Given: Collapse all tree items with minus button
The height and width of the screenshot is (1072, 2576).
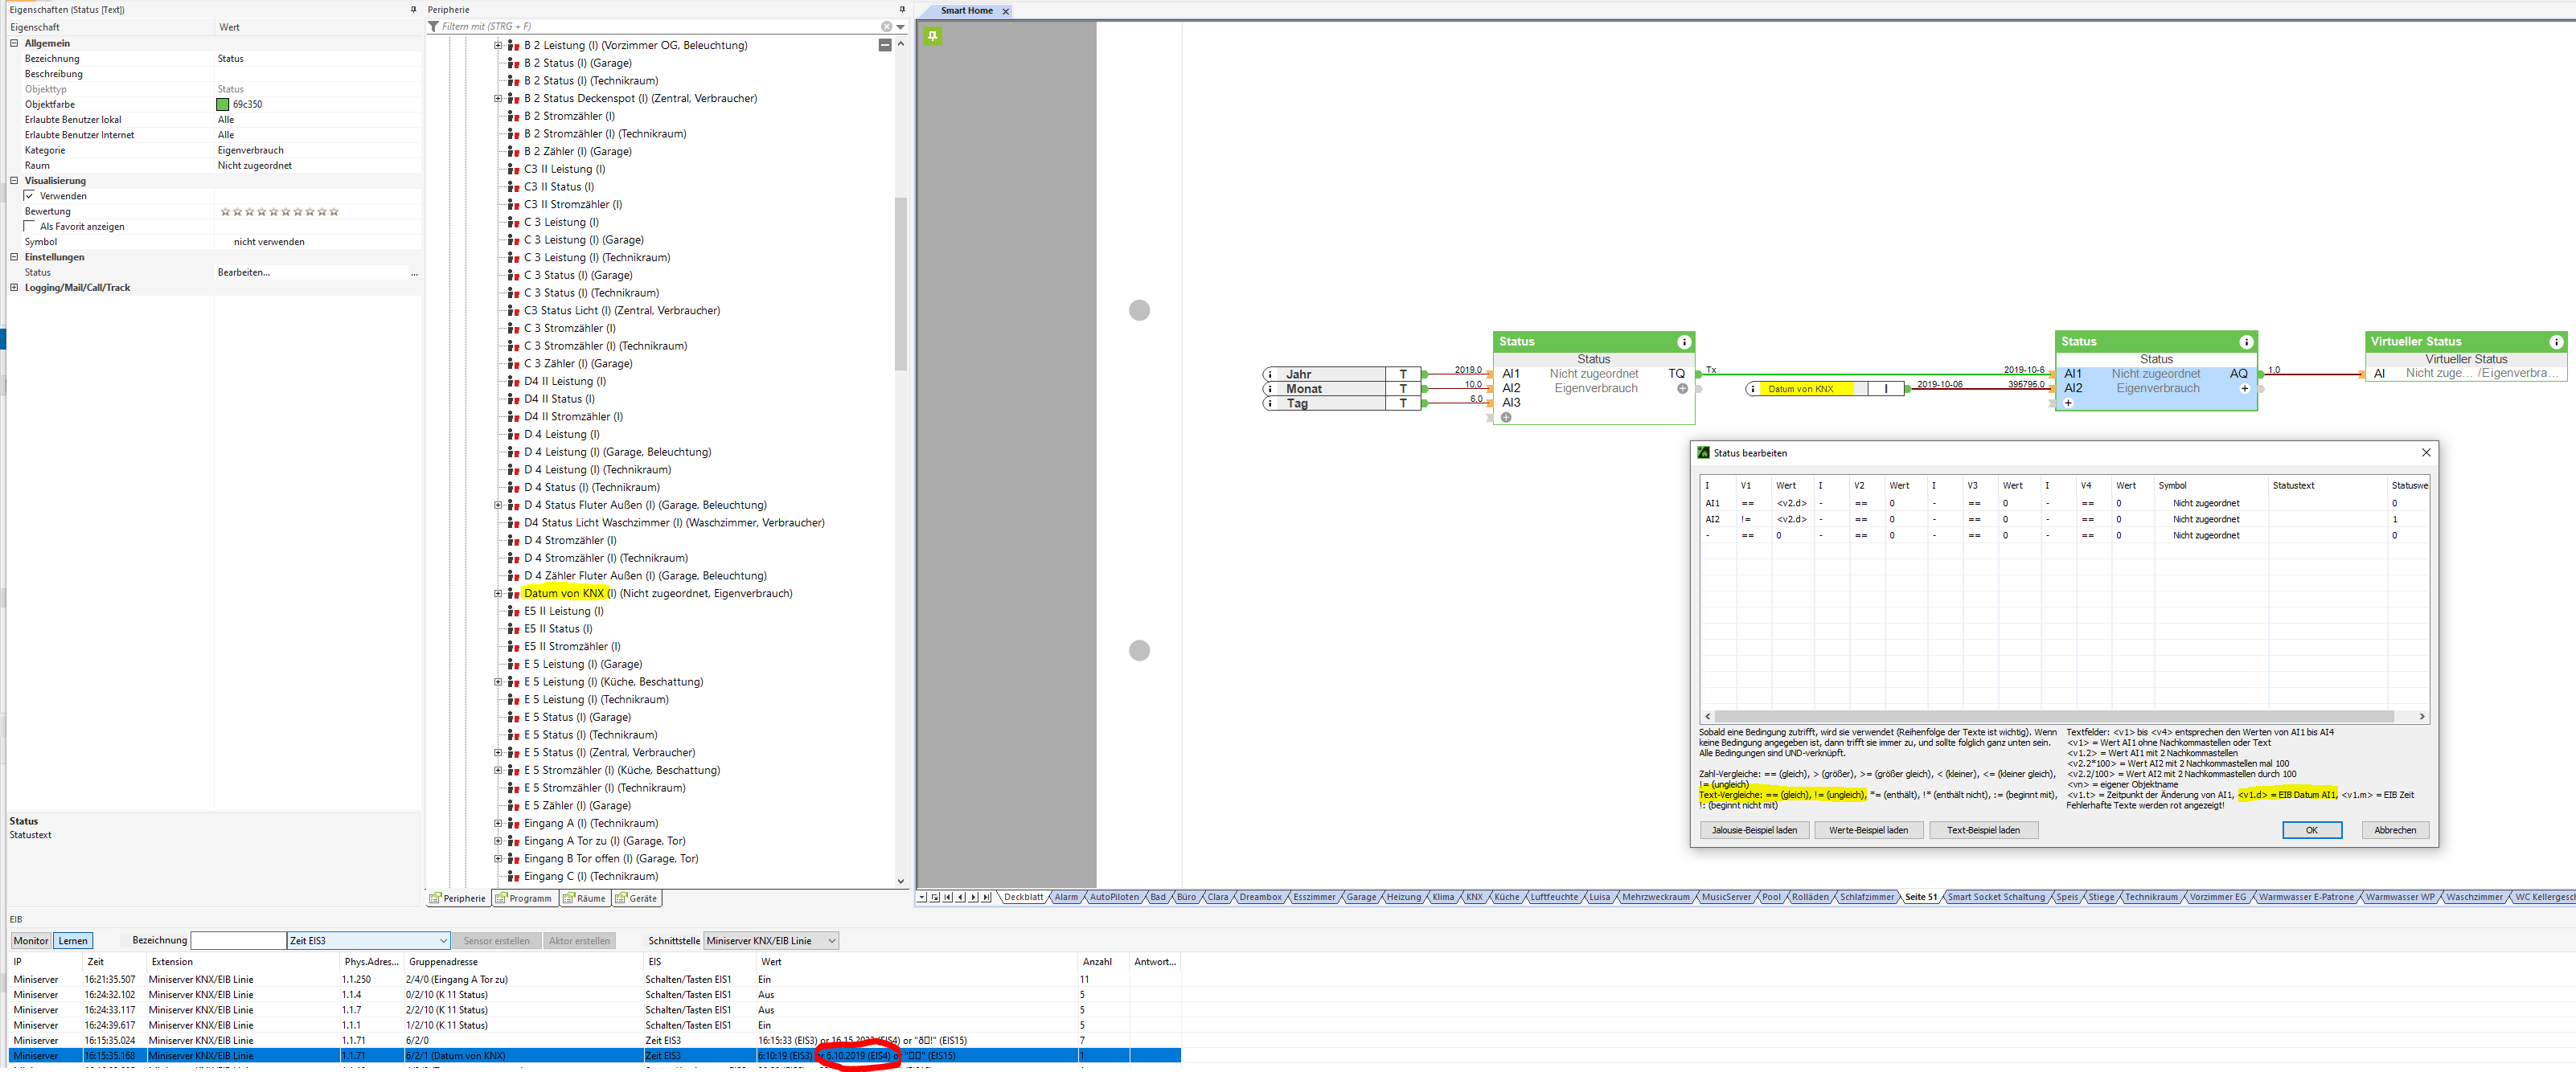Looking at the screenshot, I should coord(885,45).
